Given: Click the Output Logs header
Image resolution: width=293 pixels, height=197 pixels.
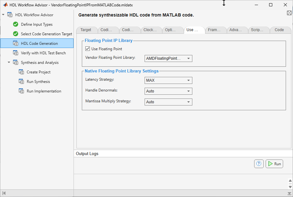Looking at the screenshot, I should click(x=87, y=153).
